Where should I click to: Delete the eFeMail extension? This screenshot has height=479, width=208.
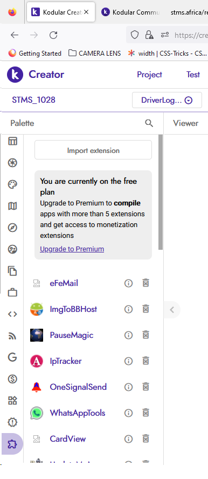pyautogui.click(x=146, y=283)
